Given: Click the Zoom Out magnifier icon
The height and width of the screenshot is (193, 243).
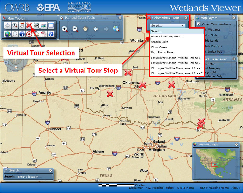Looking at the screenshot, I should (x=75, y=29).
